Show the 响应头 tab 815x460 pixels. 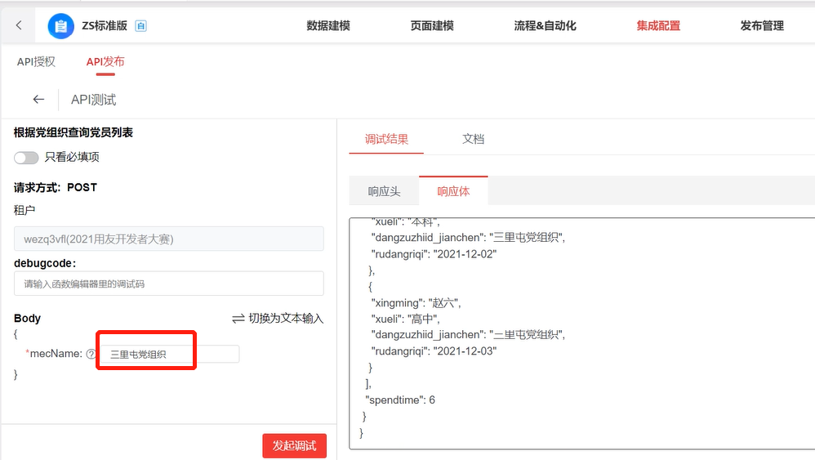pyautogui.click(x=384, y=191)
